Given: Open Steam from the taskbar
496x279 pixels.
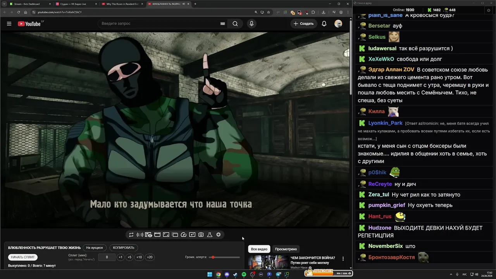Looking at the screenshot, I should coord(235,274).
